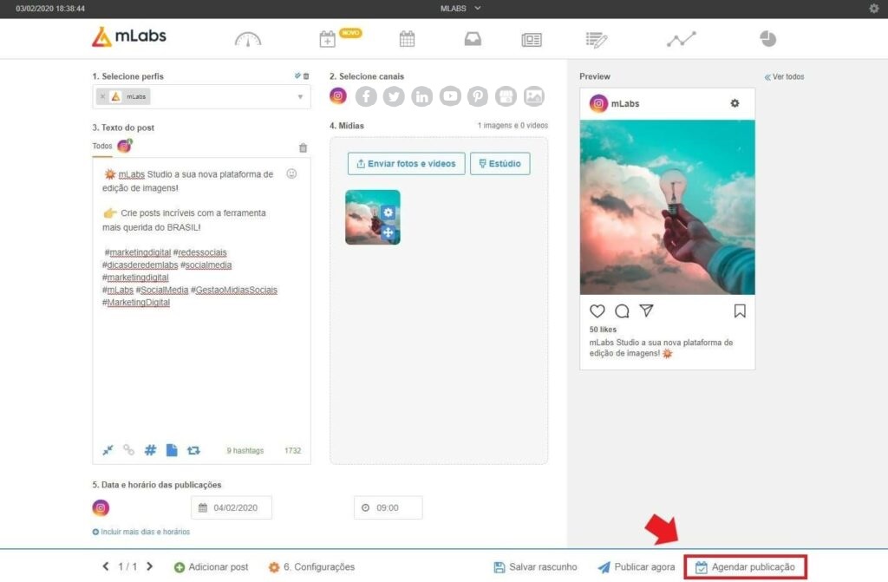Click trash icon next to Selecione perfis

tap(306, 76)
